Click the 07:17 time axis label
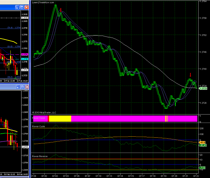Image resolution: width=210 pixels, height=178 pixels. (142, 176)
